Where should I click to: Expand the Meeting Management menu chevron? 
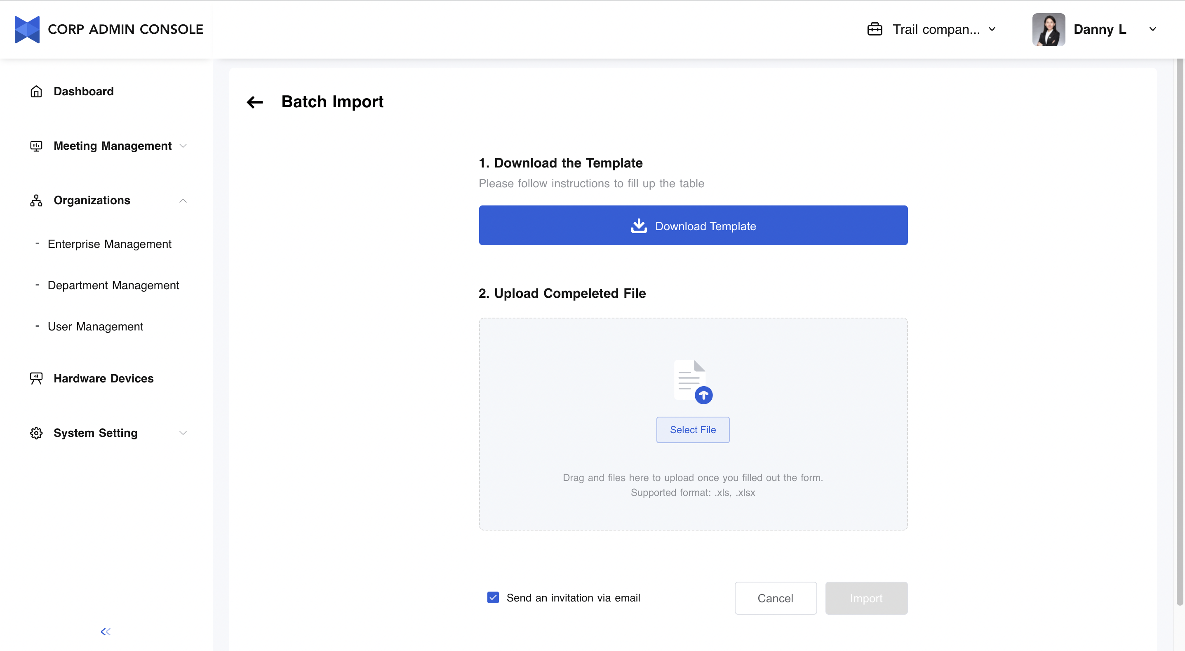[x=183, y=146]
